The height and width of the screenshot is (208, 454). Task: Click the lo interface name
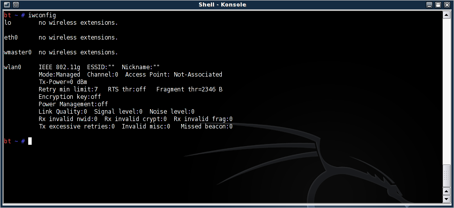pyautogui.click(x=7, y=23)
